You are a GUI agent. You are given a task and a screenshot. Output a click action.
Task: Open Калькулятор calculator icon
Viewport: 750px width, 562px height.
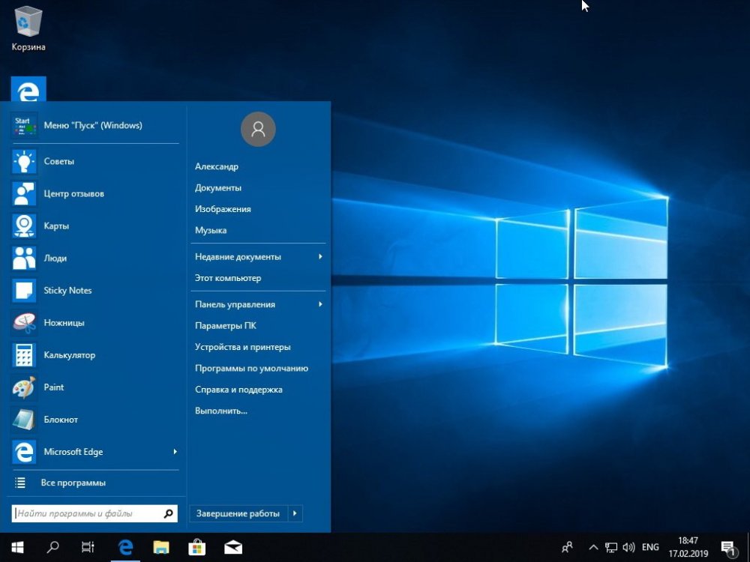tap(24, 355)
